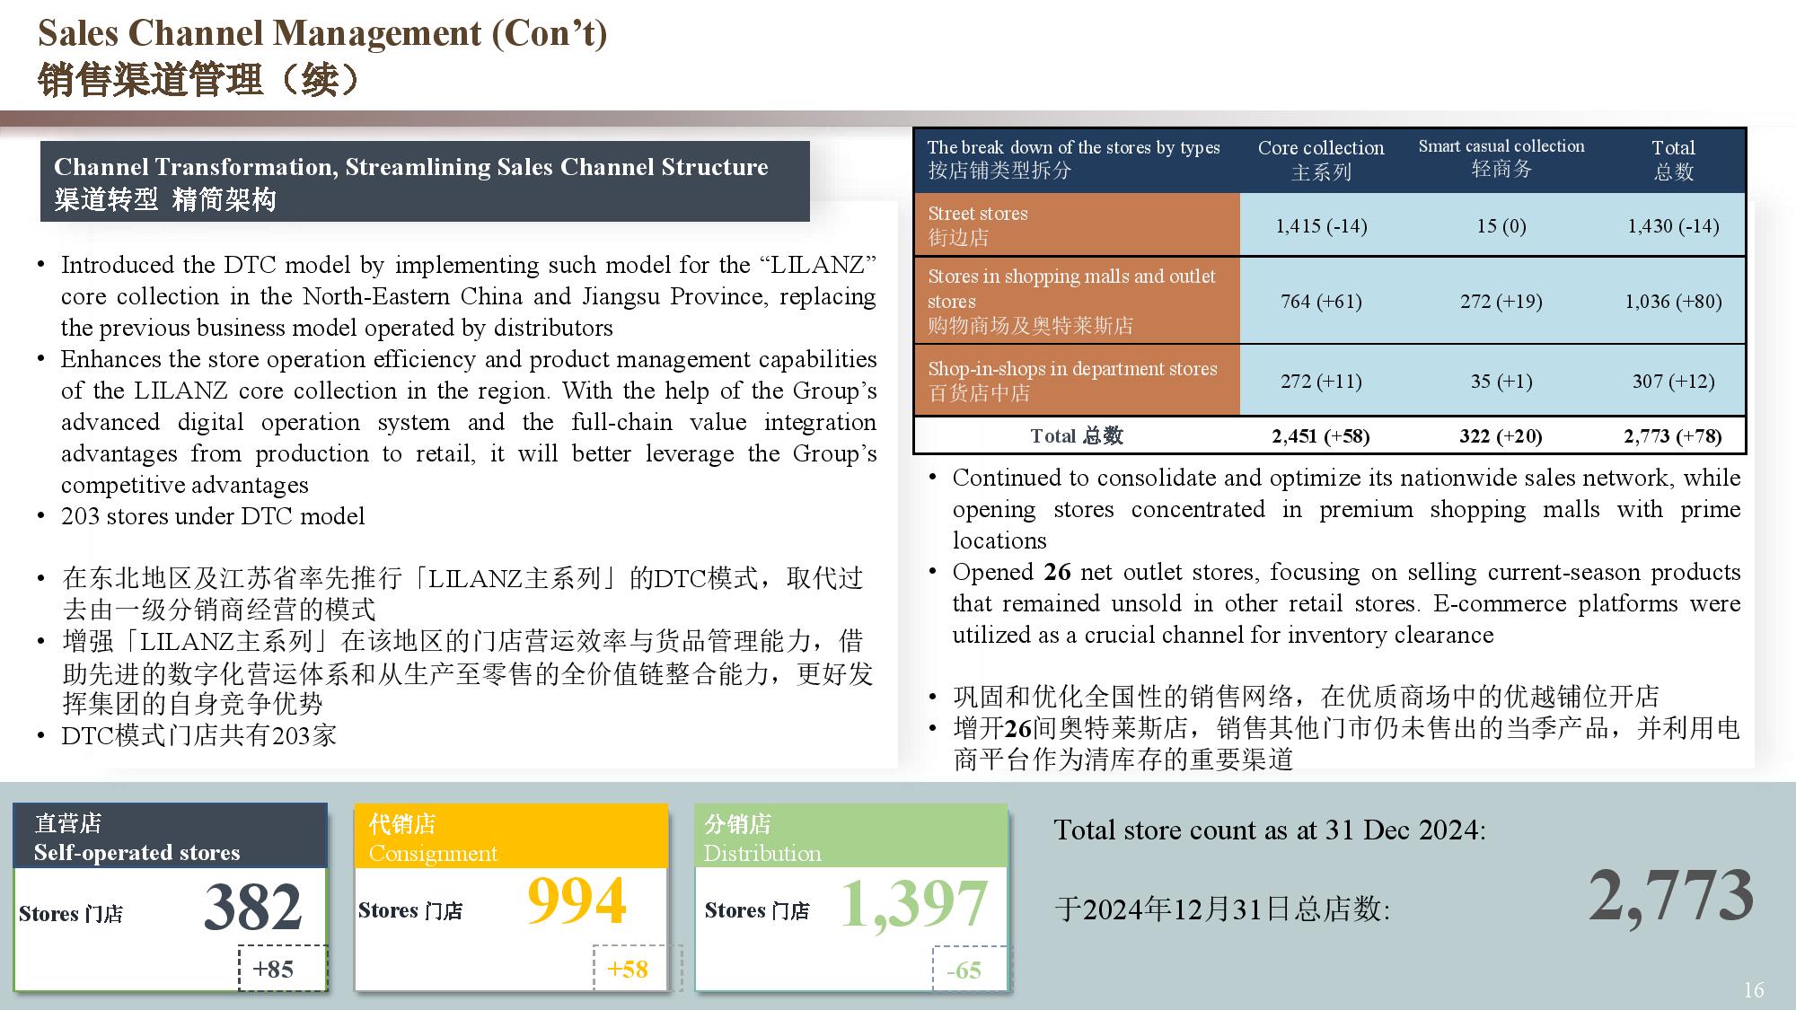Click the +58 change box

tap(627, 969)
